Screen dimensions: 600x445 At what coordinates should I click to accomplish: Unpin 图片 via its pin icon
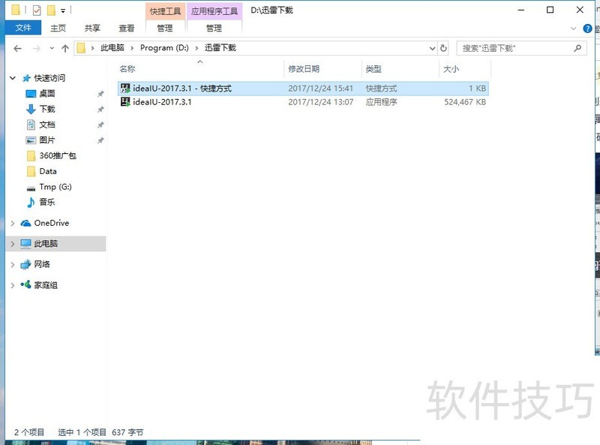tap(100, 140)
